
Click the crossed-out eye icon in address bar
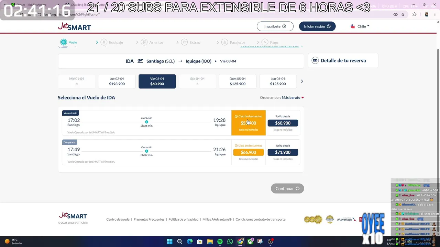pos(395,14)
